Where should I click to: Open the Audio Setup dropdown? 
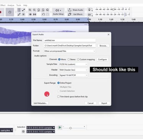point(58,12)
